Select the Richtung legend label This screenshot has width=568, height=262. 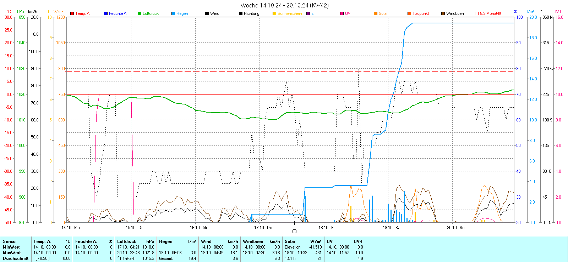tap(251, 13)
